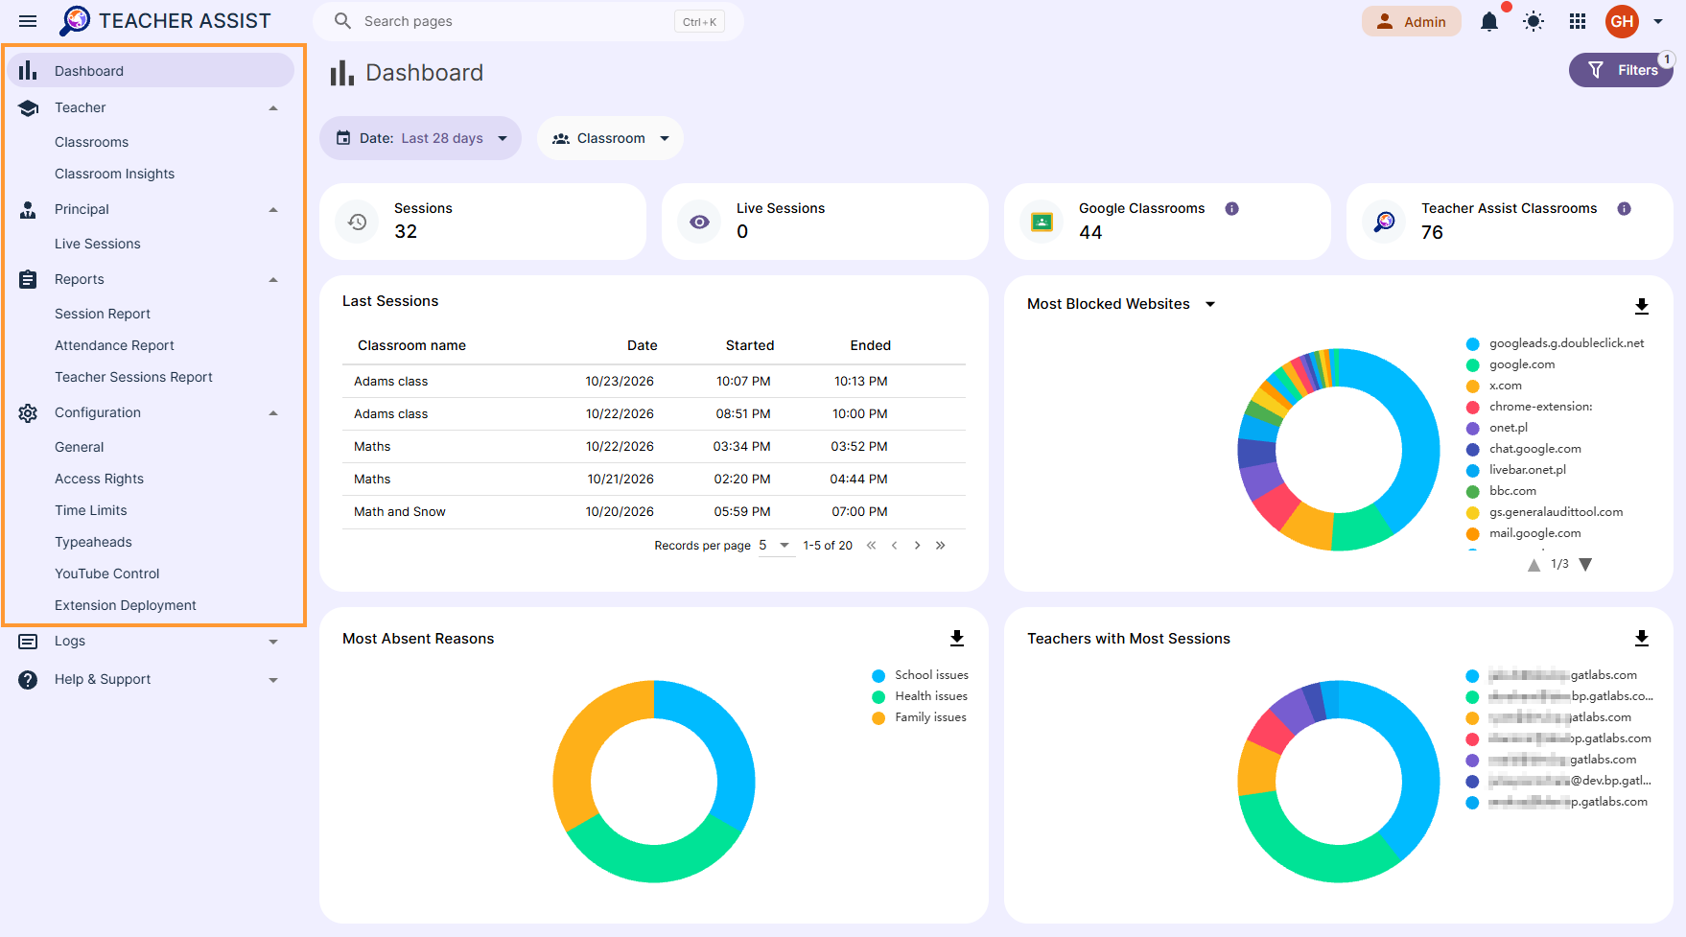Download Teachers with Most Sessions chart
Viewport: 1686px width, 937px height.
1641,638
